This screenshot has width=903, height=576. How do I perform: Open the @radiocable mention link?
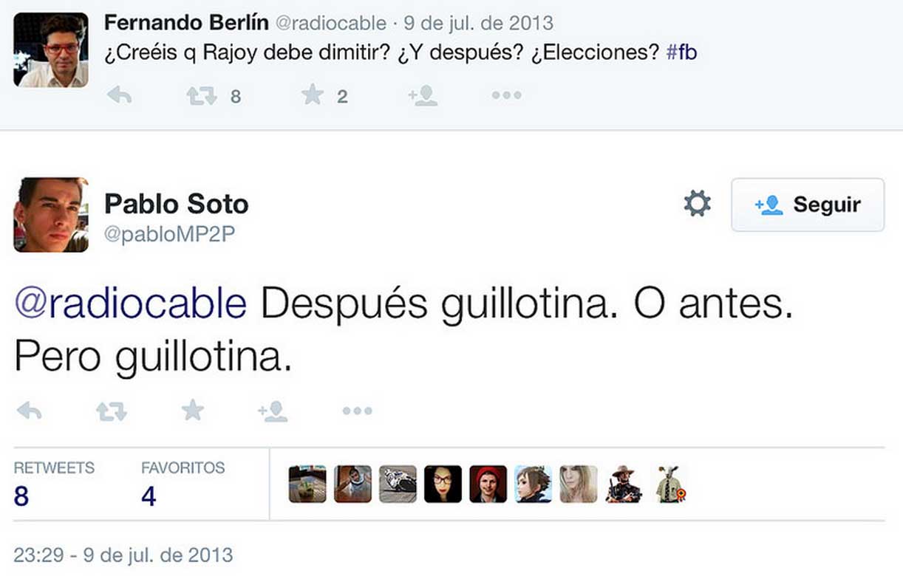click(131, 305)
